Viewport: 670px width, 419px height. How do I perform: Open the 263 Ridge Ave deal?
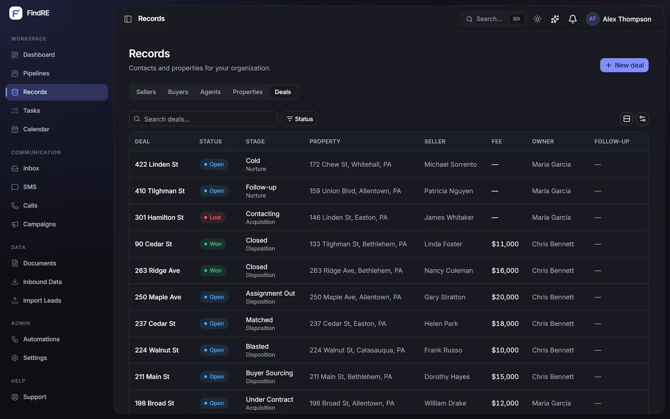point(157,271)
